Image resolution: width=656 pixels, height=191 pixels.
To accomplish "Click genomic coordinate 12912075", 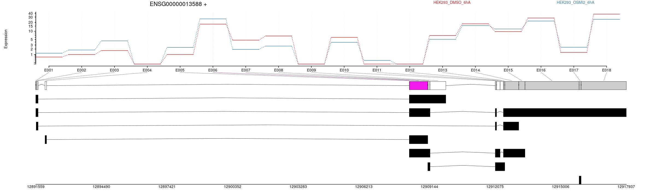I will [495, 187].
